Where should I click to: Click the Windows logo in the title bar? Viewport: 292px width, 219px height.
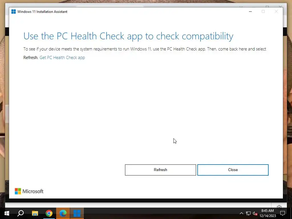pyautogui.click(x=14, y=11)
